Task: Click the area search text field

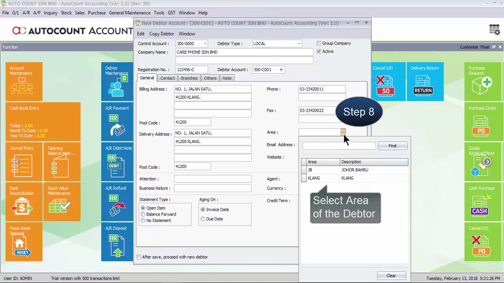Action: [x=339, y=146]
